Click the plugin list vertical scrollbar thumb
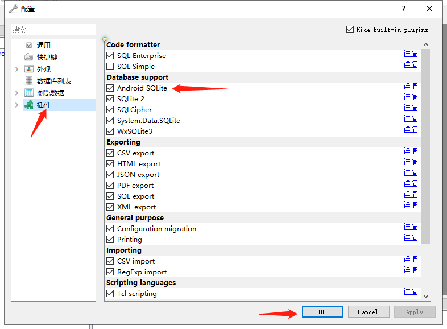The width and height of the screenshot is (447, 329). pos(425,146)
